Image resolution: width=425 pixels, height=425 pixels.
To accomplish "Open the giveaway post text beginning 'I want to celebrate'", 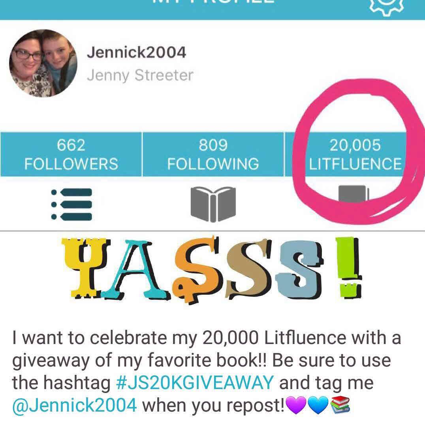I will 207,371.
